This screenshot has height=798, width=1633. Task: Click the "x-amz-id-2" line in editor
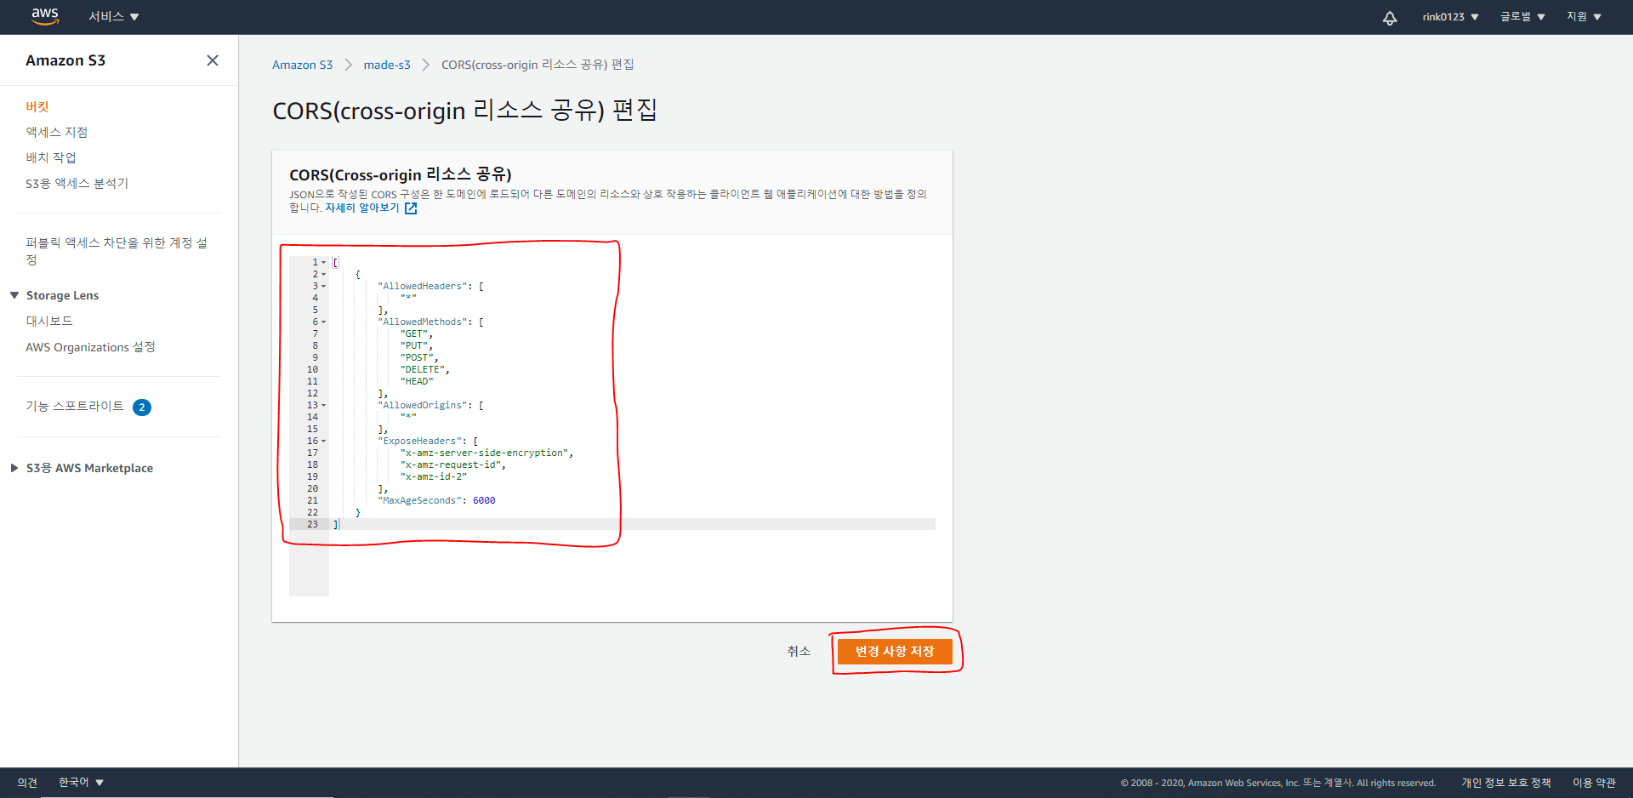click(x=434, y=477)
